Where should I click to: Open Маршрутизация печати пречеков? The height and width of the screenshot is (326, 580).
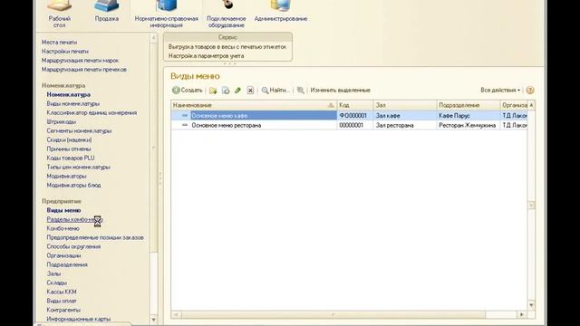[x=84, y=70]
